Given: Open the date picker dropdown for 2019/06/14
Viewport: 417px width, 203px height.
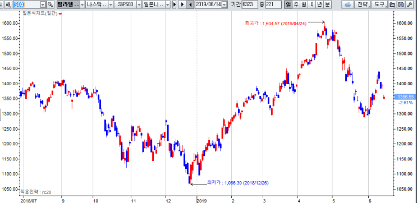Looking at the screenshot, I should [x=224, y=4].
